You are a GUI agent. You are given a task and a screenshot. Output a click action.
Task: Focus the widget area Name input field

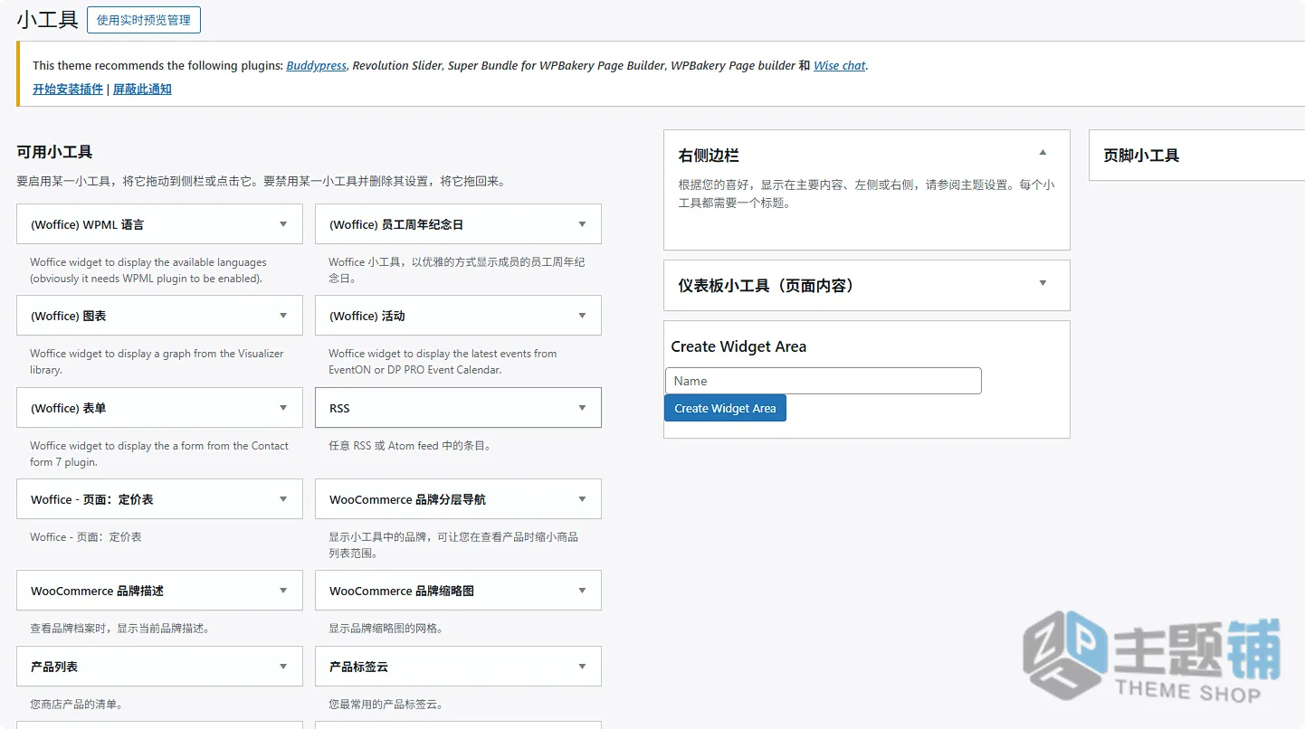824,381
